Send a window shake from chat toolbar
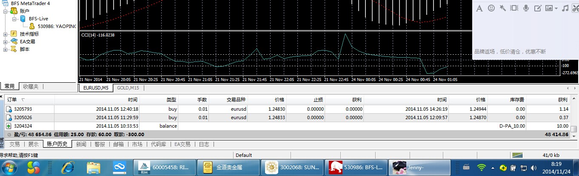The height and width of the screenshot is (176, 579). [514, 8]
